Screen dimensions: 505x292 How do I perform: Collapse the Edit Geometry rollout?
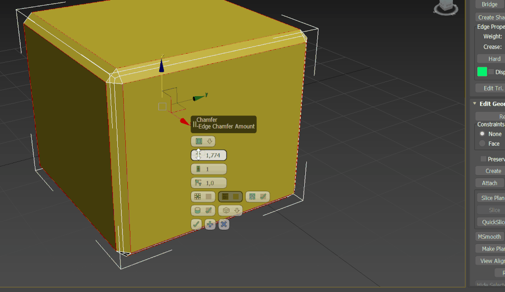click(474, 103)
